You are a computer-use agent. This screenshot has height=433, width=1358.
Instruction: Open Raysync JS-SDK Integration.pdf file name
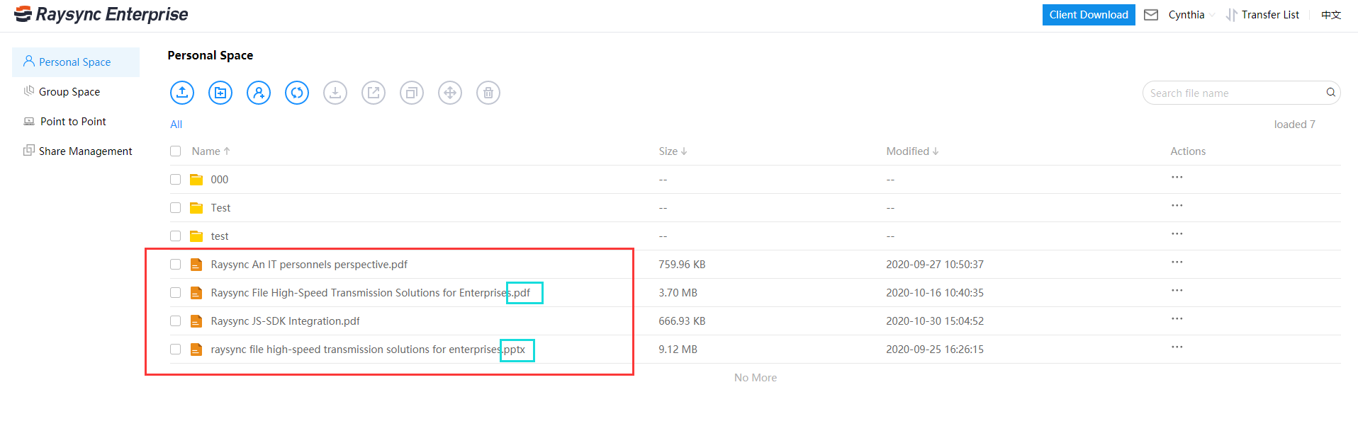(285, 321)
